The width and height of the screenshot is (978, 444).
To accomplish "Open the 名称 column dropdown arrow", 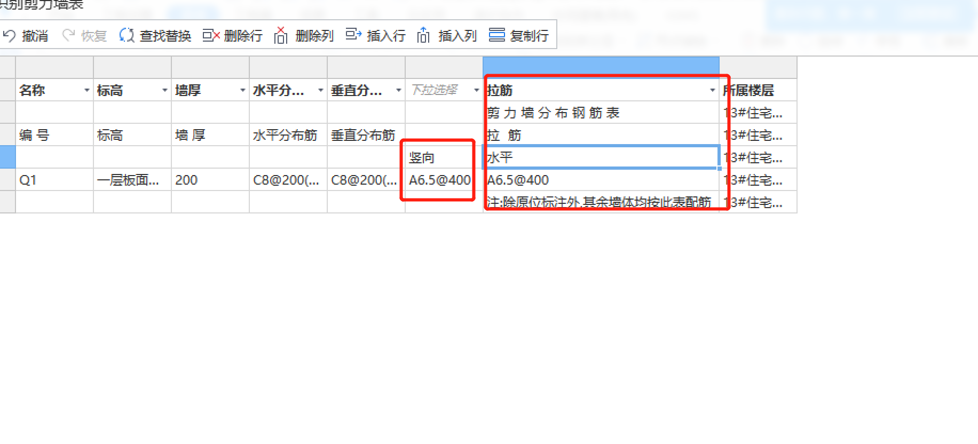I will tap(86, 90).
